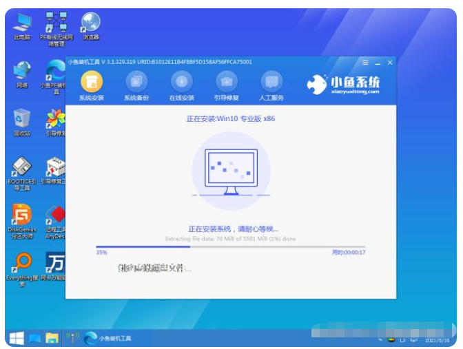Select the 系统安装 tab icon
463x349 pixels.
click(91, 82)
